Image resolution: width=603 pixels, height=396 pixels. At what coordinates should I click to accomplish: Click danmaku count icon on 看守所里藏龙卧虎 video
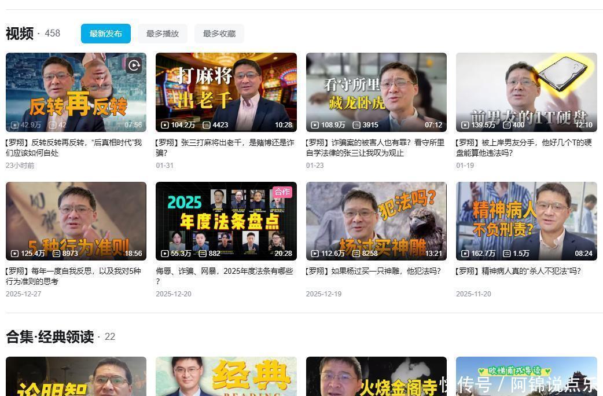click(x=357, y=125)
